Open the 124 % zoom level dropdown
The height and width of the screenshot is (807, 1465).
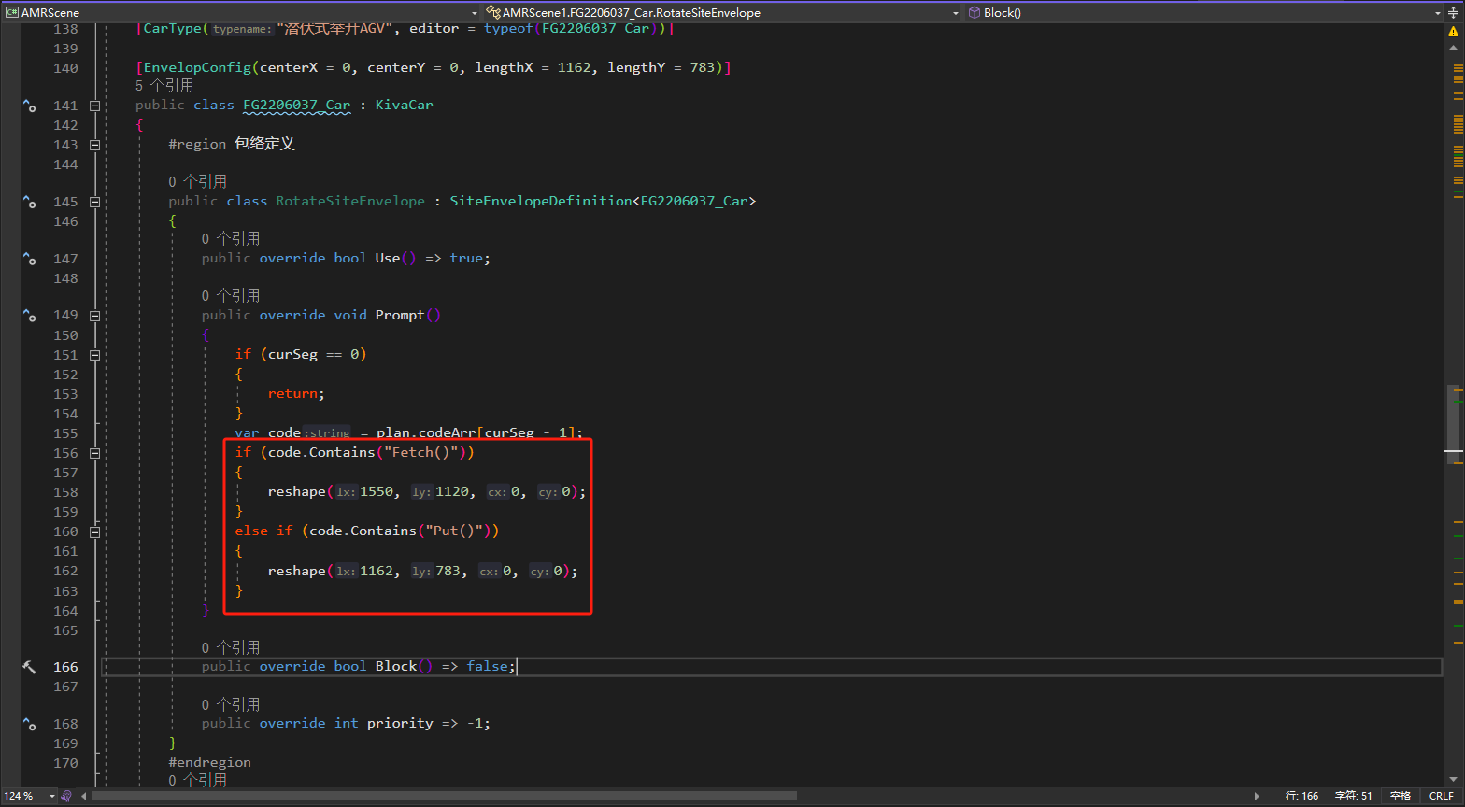click(52, 796)
